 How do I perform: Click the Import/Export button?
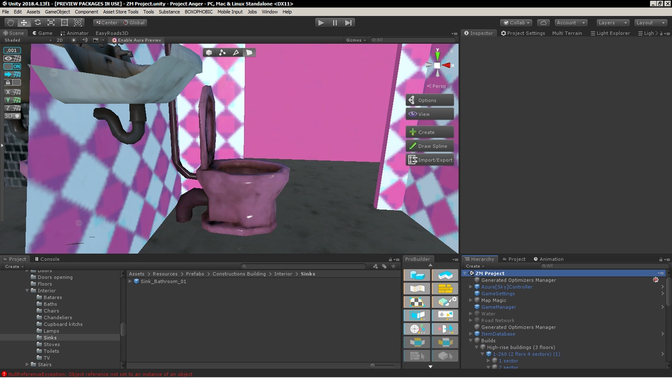pos(429,160)
